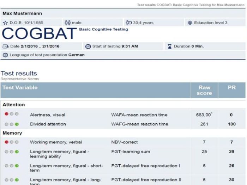
Task: Click the FGT-learning sum variable
Action: pyautogui.click(x=131, y=152)
